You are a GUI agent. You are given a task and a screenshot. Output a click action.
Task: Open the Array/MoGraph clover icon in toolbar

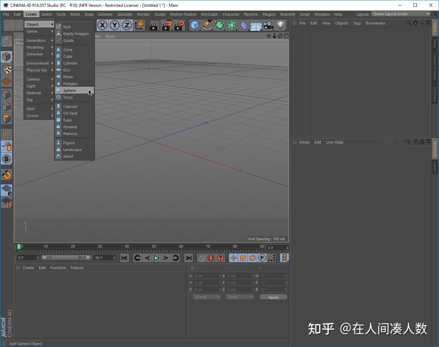[x=232, y=25]
